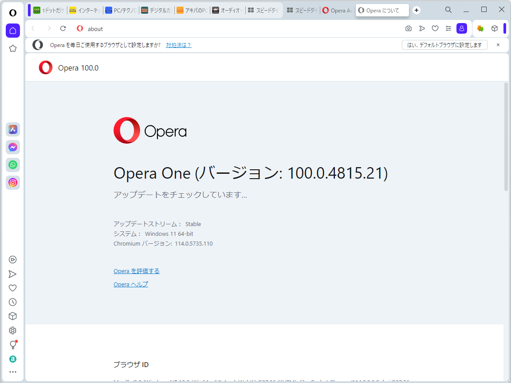The image size is (511, 383).
Task: Open Facebook Messenger from the sidebar
Action: pyautogui.click(x=12, y=147)
